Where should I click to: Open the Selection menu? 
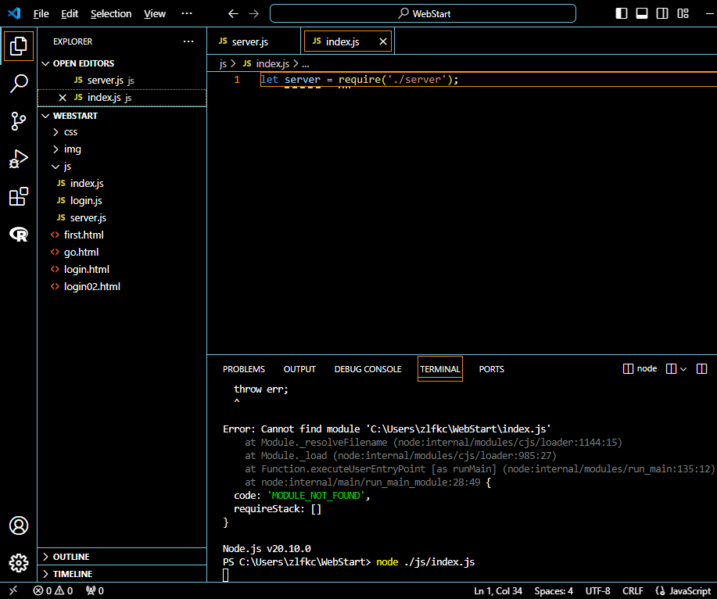coord(111,14)
